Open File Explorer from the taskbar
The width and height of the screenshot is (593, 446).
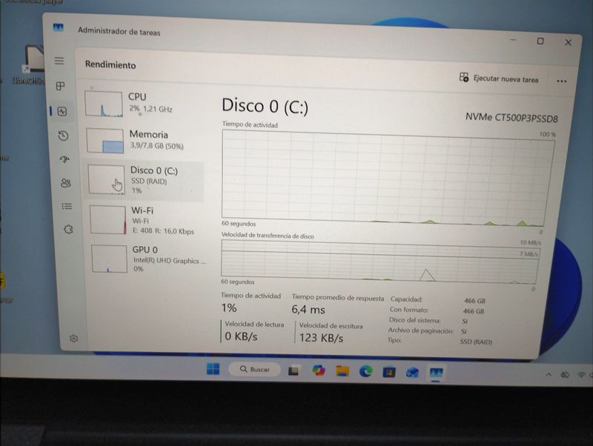[x=342, y=371]
